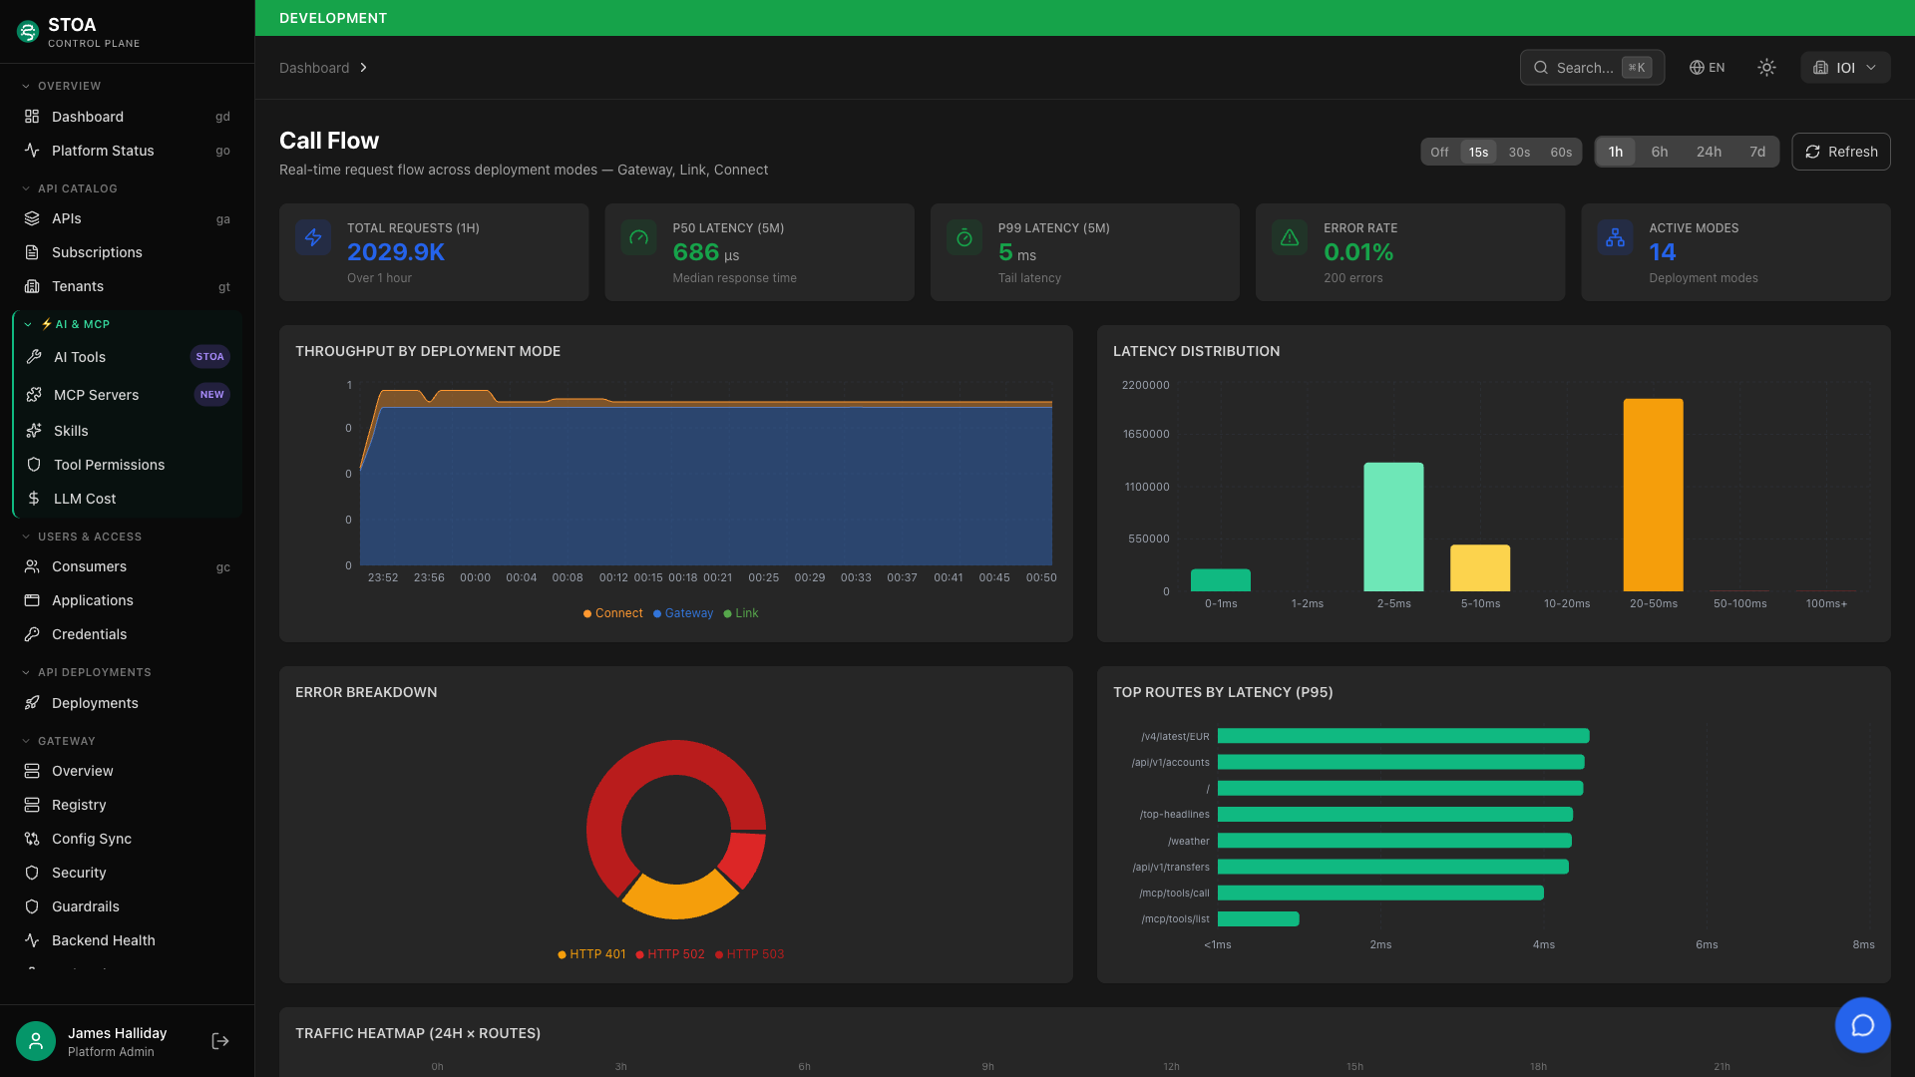Set auto-refresh interval to 15s
This screenshot has width=1915, height=1077.
point(1478,152)
